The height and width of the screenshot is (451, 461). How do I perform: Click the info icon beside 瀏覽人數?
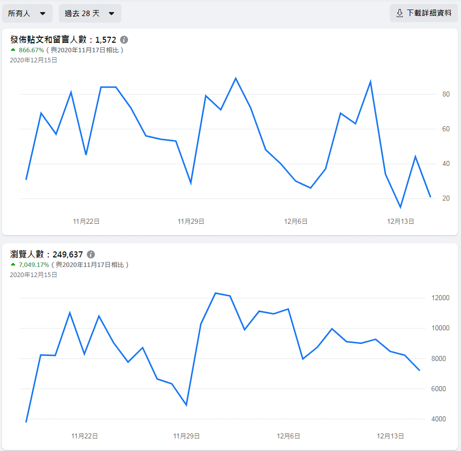point(91,254)
